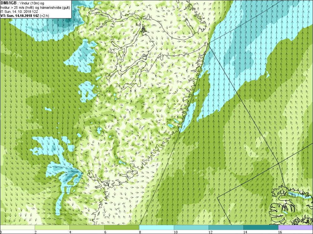313x234 pixels.
Task: Click the 0–2 m/s pale legend swatch
Action: click(17, 227)
